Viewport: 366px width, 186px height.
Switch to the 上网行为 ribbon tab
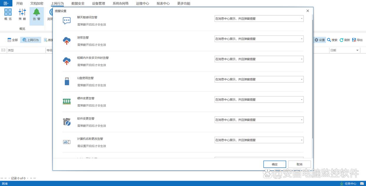(x=57, y=4)
